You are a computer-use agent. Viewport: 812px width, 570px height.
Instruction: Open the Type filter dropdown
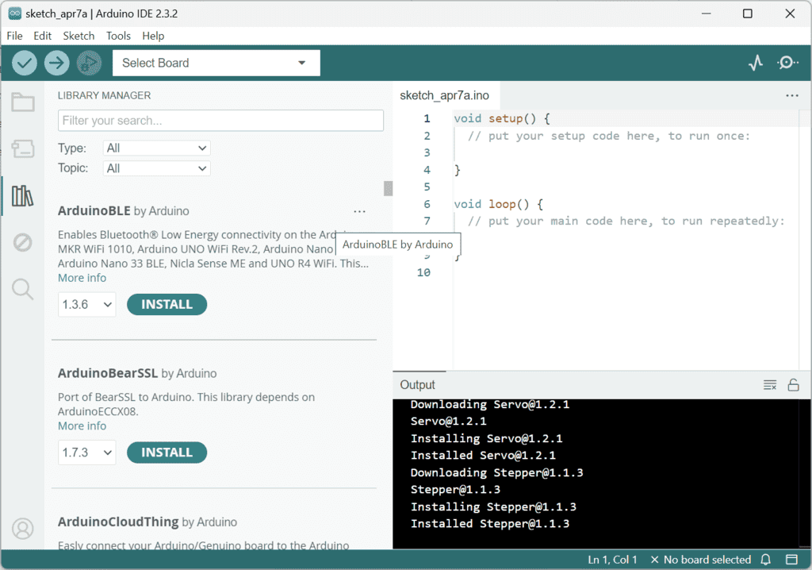tap(156, 148)
